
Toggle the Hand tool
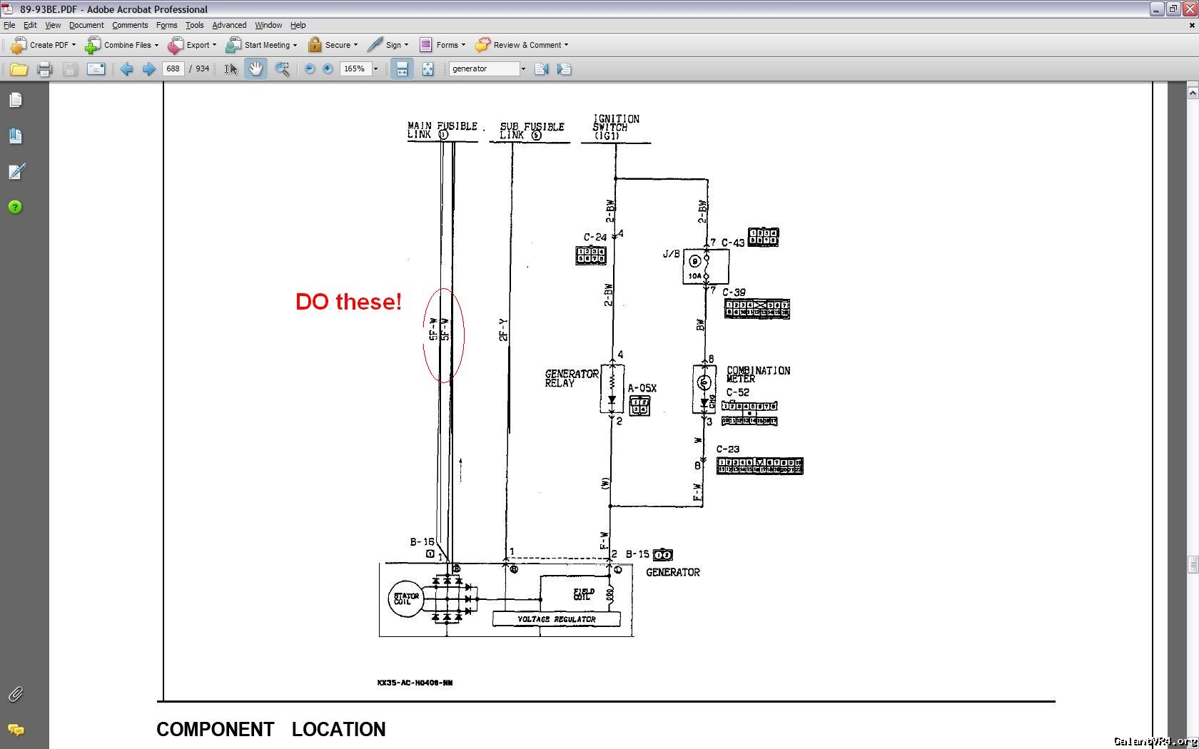click(x=256, y=69)
